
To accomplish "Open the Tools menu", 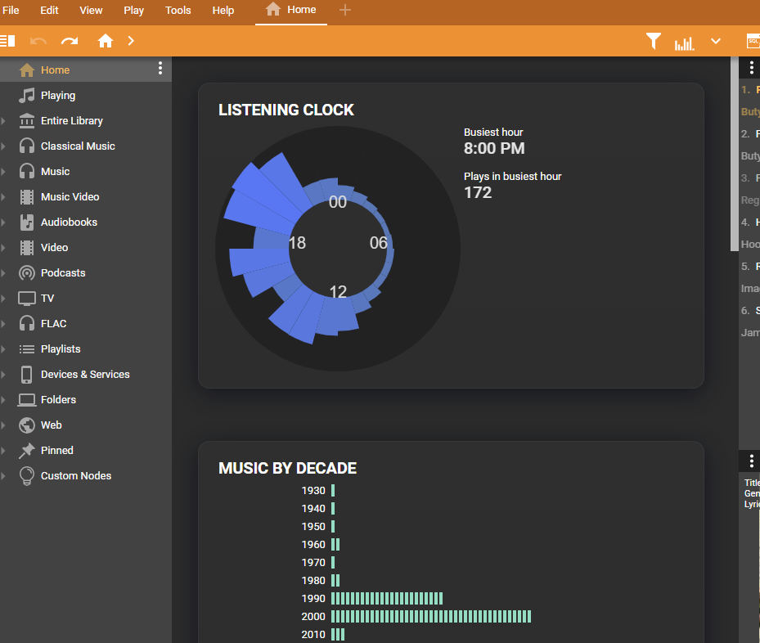I will (178, 11).
